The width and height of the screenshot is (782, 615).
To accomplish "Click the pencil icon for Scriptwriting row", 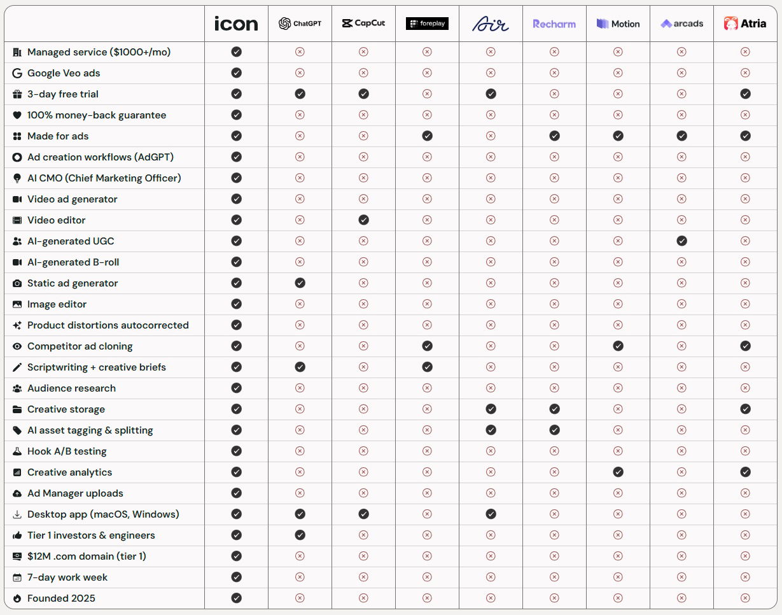I will pos(17,367).
